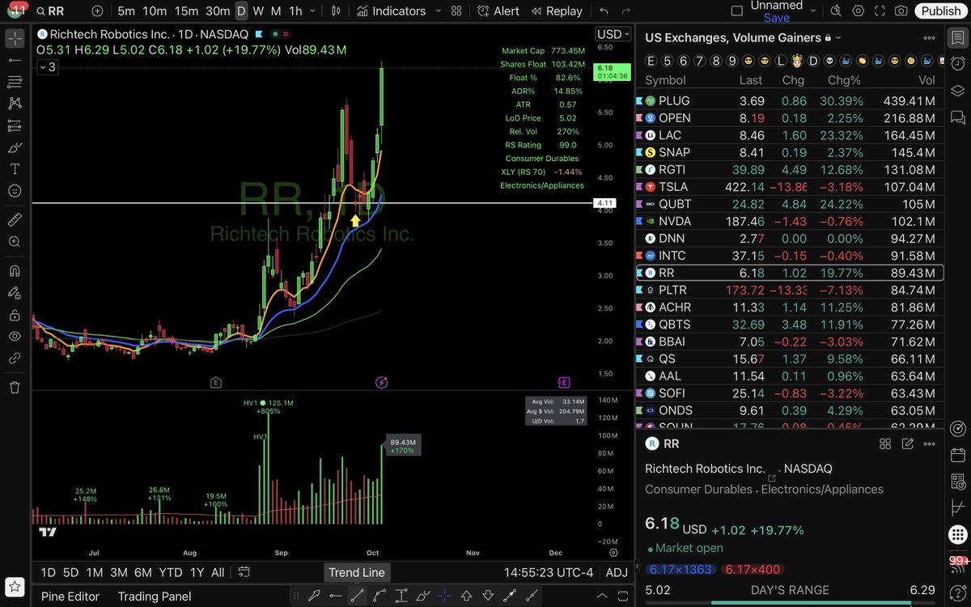Expand the layout manage dropdown
971x607 pixels.
coord(812,11)
